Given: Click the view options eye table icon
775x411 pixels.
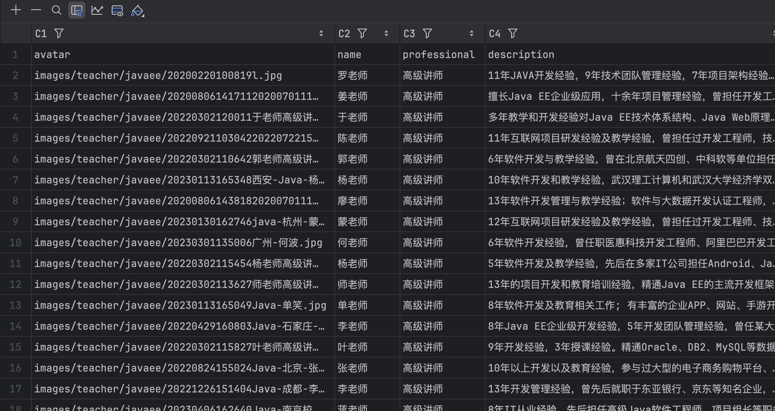Looking at the screenshot, I should [x=117, y=10].
